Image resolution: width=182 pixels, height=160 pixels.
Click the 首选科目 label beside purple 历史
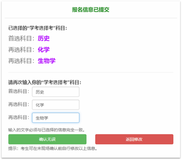(x=21, y=39)
